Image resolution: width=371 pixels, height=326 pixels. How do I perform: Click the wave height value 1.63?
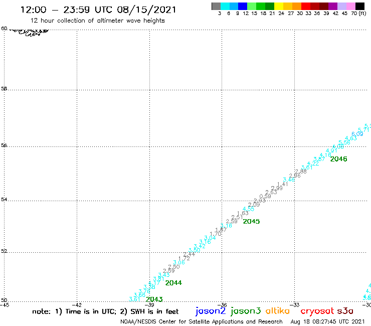[243, 213]
